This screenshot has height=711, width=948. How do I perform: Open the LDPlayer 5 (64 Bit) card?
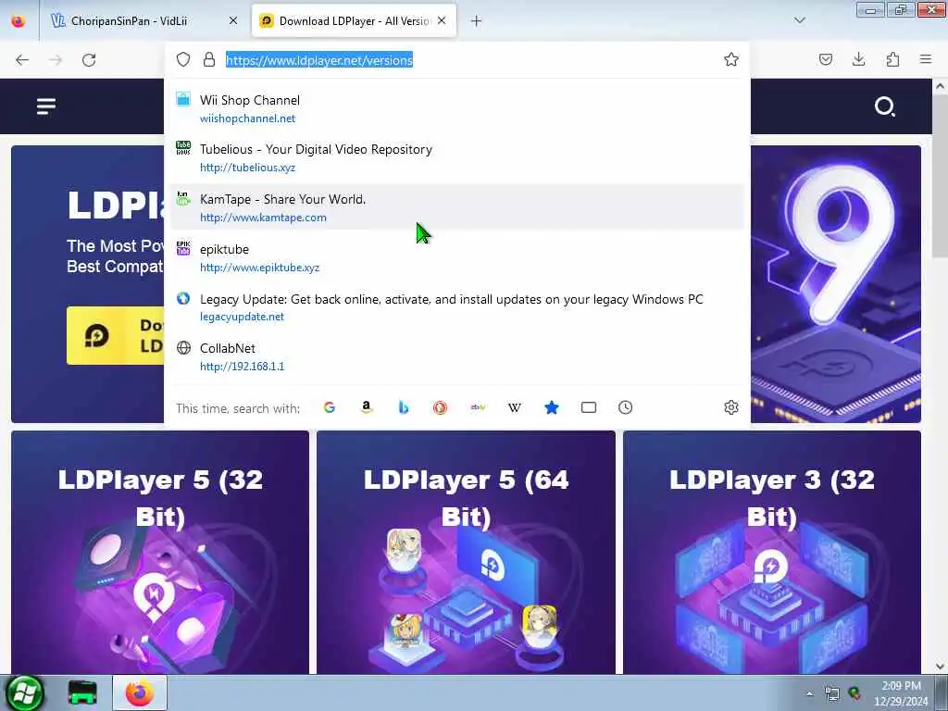pyautogui.click(x=466, y=552)
